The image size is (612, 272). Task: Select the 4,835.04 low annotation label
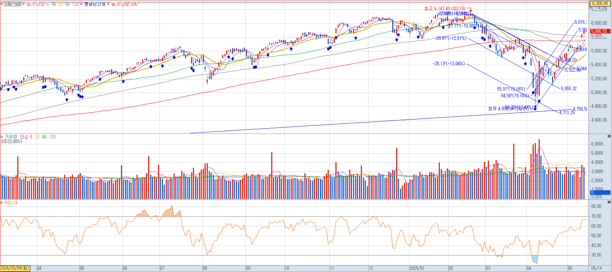point(509,109)
